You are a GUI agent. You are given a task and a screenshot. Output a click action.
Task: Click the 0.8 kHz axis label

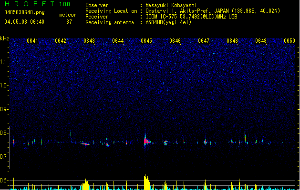pos(4,133)
